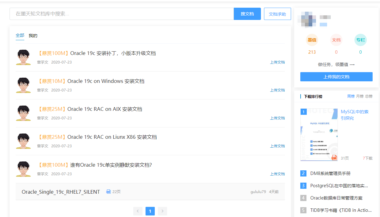Click the 墨值 (ink value) circle icon
The image size is (380, 217).
click(312, 40)
